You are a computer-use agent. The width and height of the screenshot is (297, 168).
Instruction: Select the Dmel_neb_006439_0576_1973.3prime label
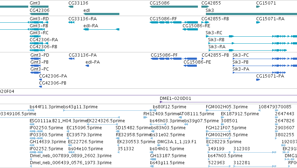click(x=70, y=163)
